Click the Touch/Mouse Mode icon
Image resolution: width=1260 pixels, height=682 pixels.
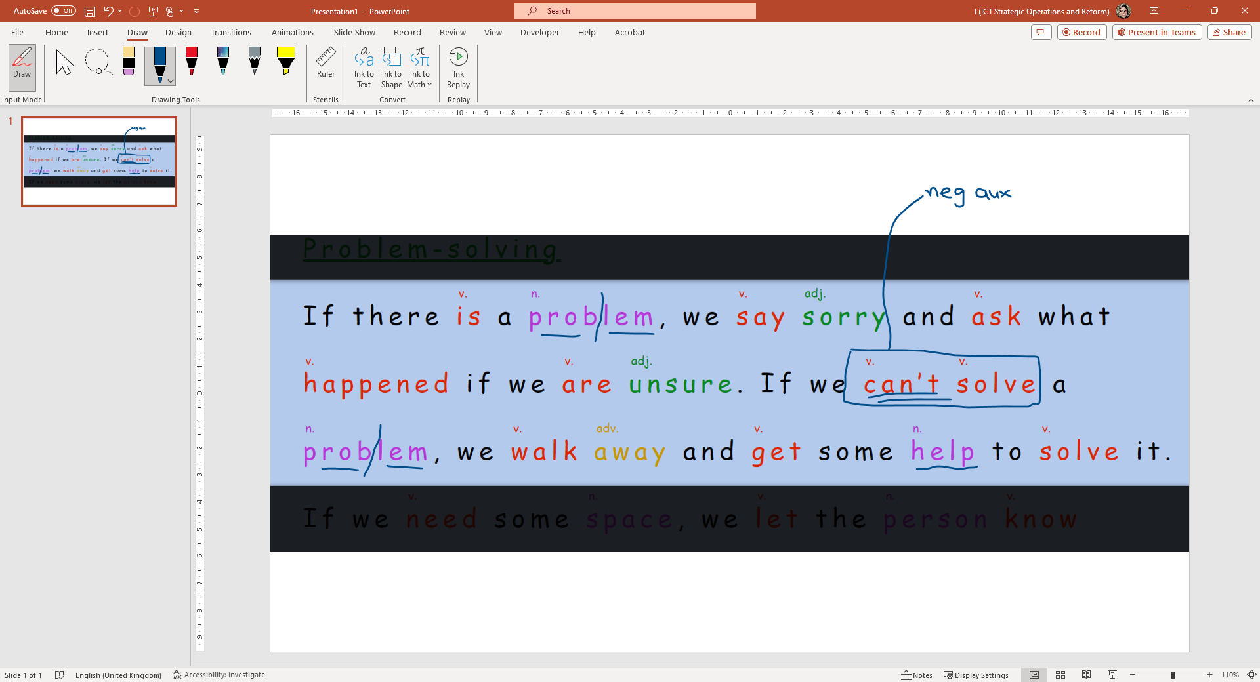[x=170, y=11]
